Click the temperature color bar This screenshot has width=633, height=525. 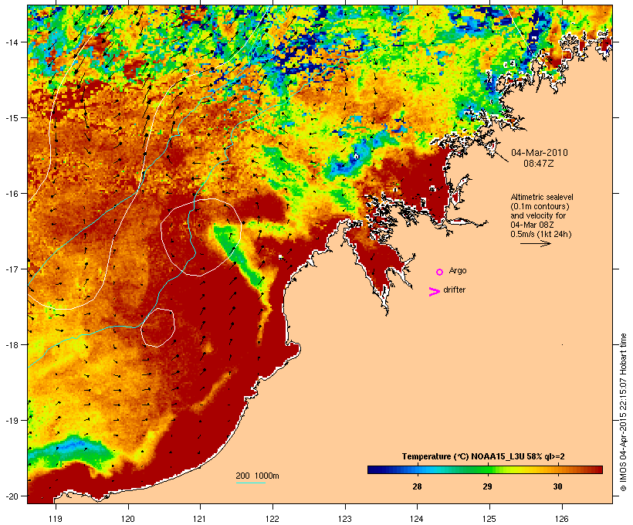point(485,469)
